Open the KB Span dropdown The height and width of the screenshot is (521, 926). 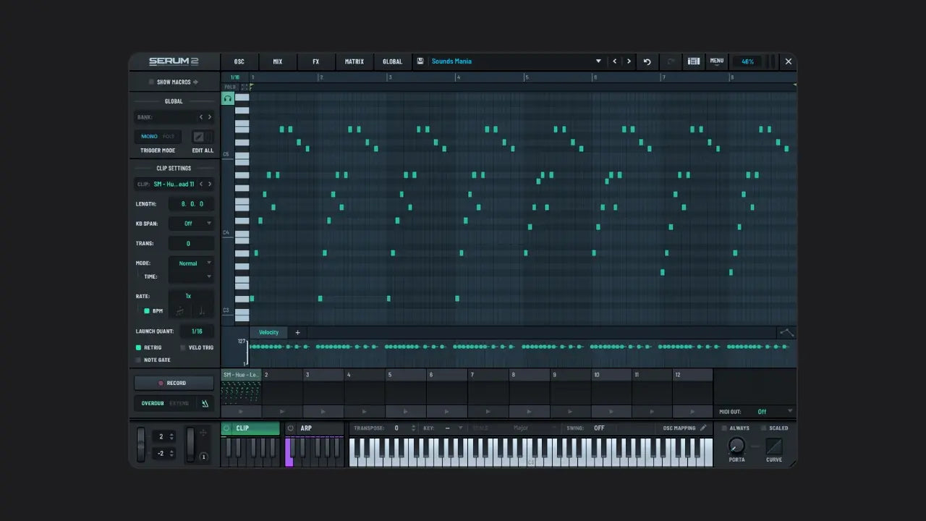click(x=192, y=224)
